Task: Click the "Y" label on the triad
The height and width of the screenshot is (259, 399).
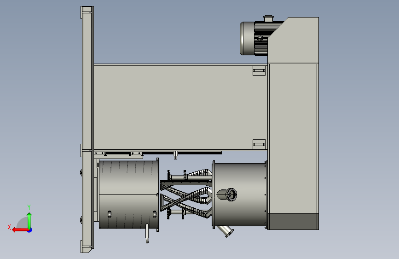Action: (x=29, y=207)
